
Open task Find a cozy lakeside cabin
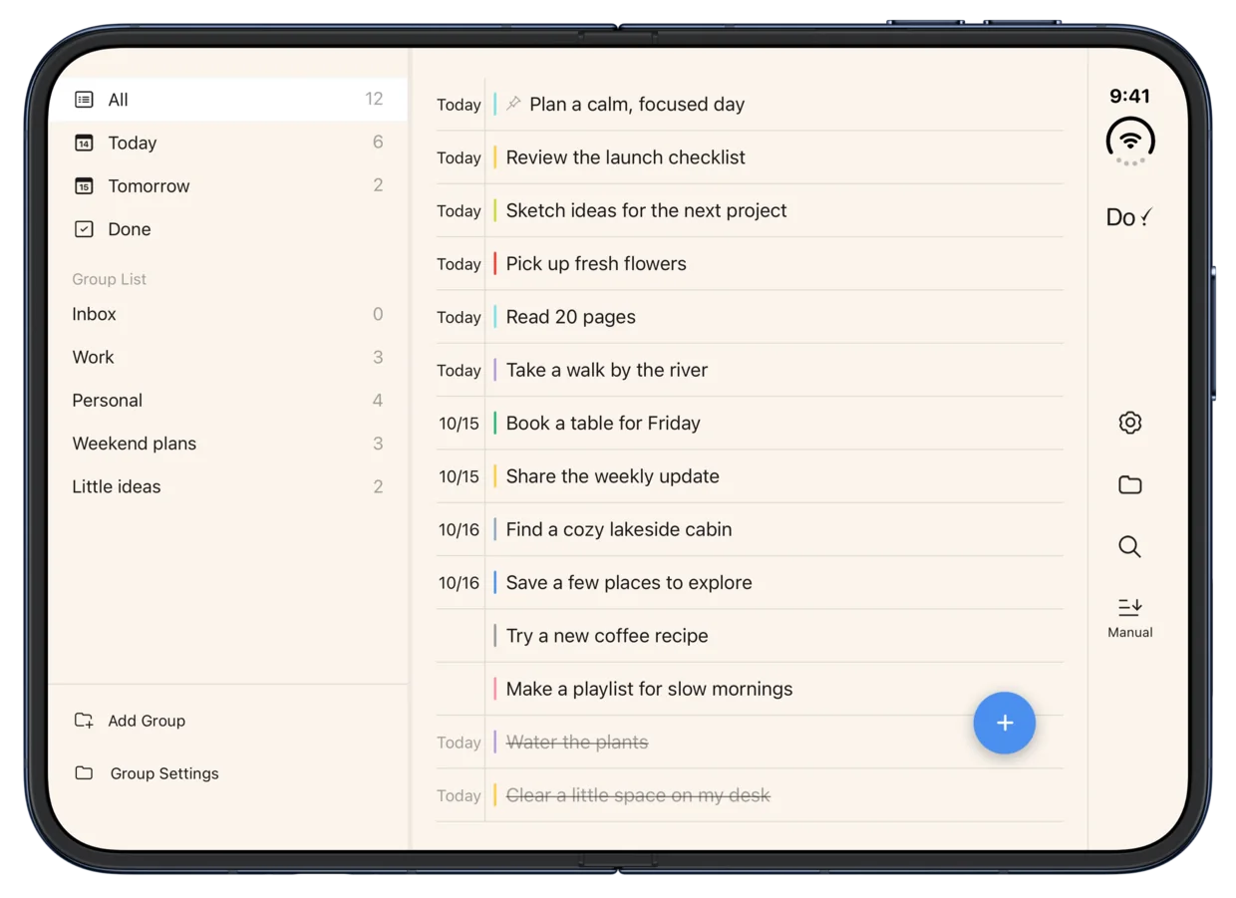click(x=750, y=529)
